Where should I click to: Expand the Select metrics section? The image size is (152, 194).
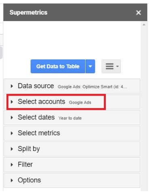(72, 133)
